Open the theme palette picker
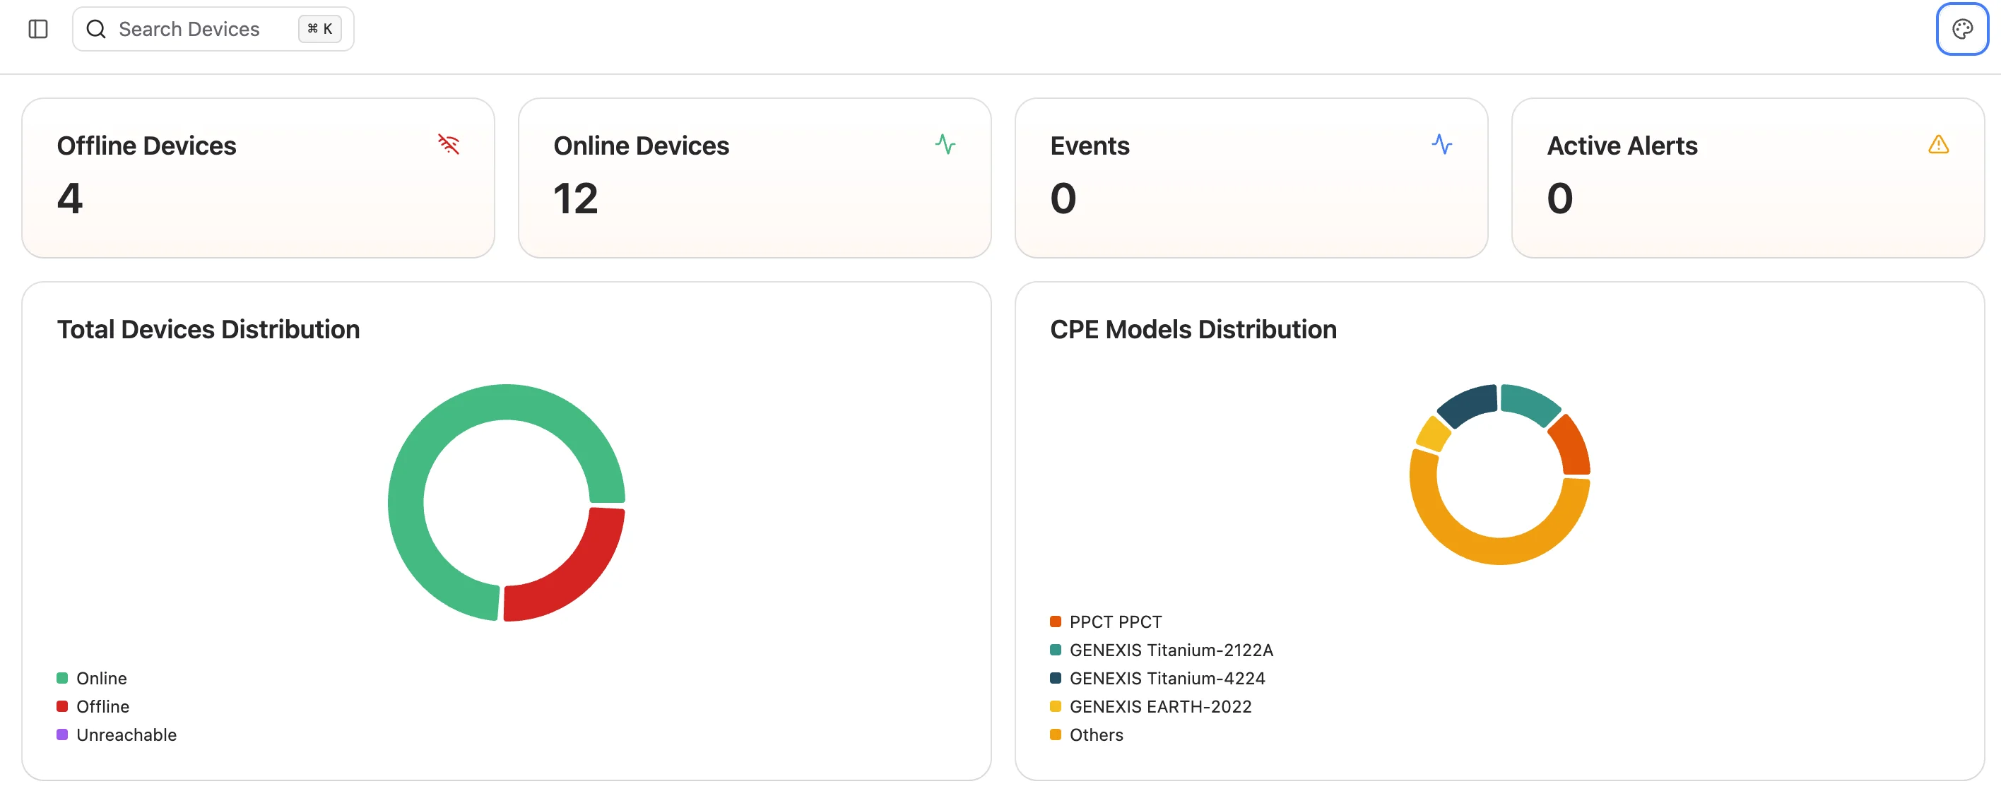Viewport: 2001px width, 791px height. coord(1962,29)
